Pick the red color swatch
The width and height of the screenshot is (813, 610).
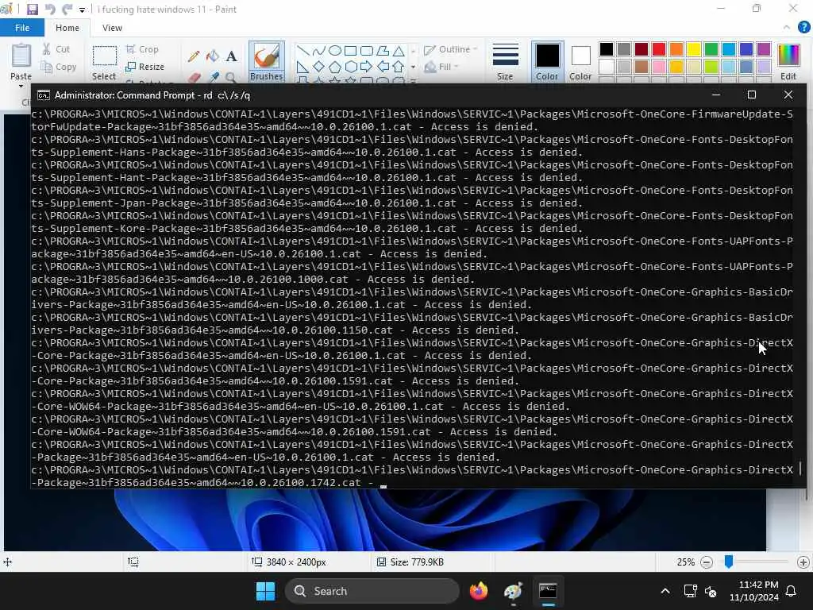point(659,49)
